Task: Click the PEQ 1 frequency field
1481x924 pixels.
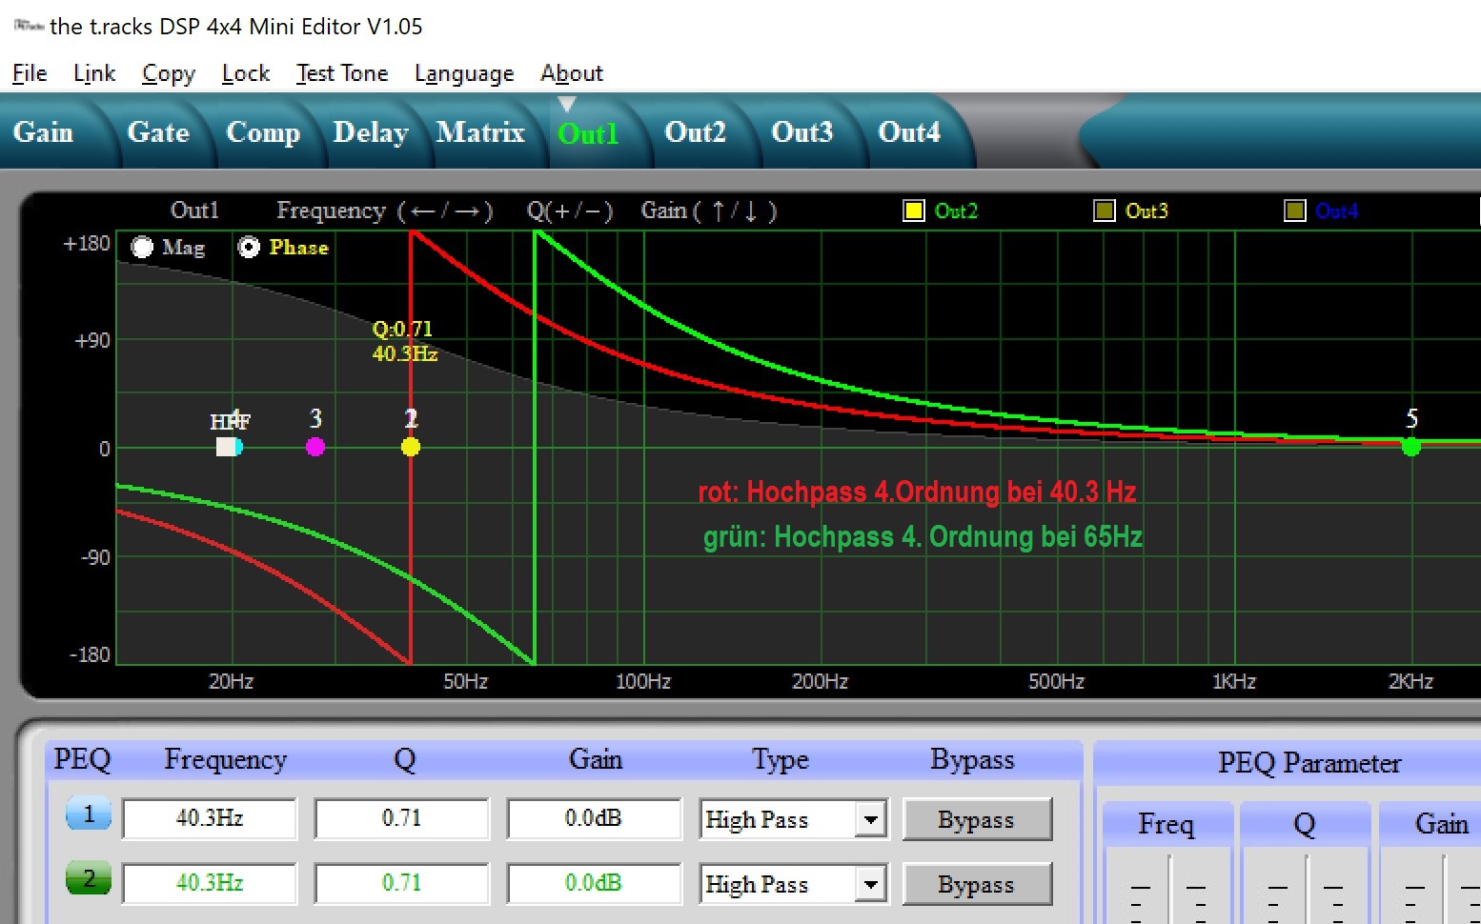Action: pos(210,818)
